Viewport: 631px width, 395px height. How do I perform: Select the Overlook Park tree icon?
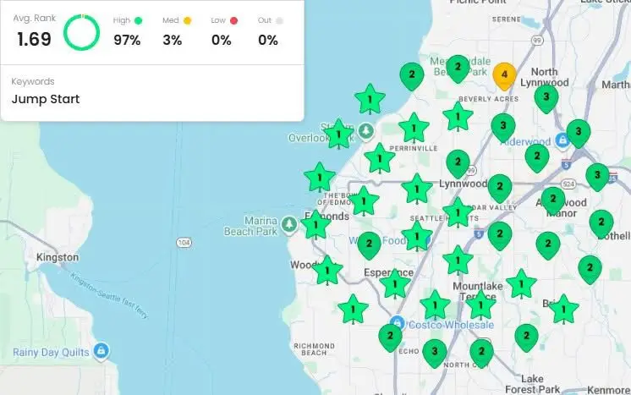pos(365,131)
